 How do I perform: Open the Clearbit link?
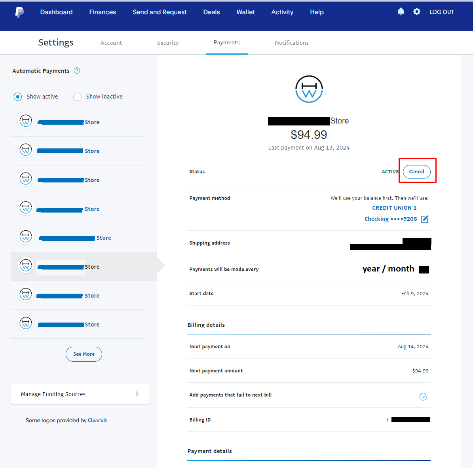click(x=97, y=420)
